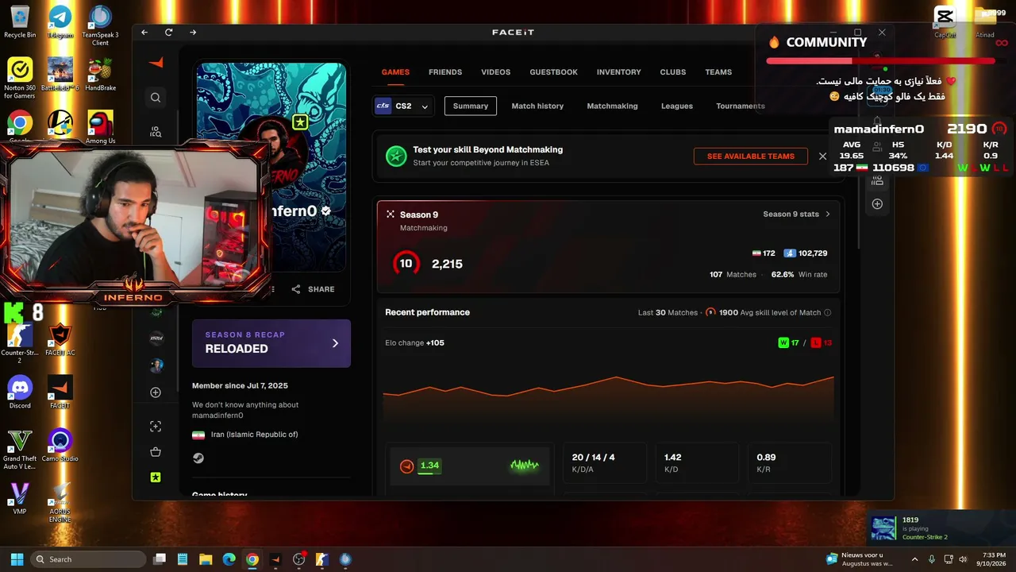
Task: Open AORUS ENGINE desktop shortcut
Action: click(60, 502)
